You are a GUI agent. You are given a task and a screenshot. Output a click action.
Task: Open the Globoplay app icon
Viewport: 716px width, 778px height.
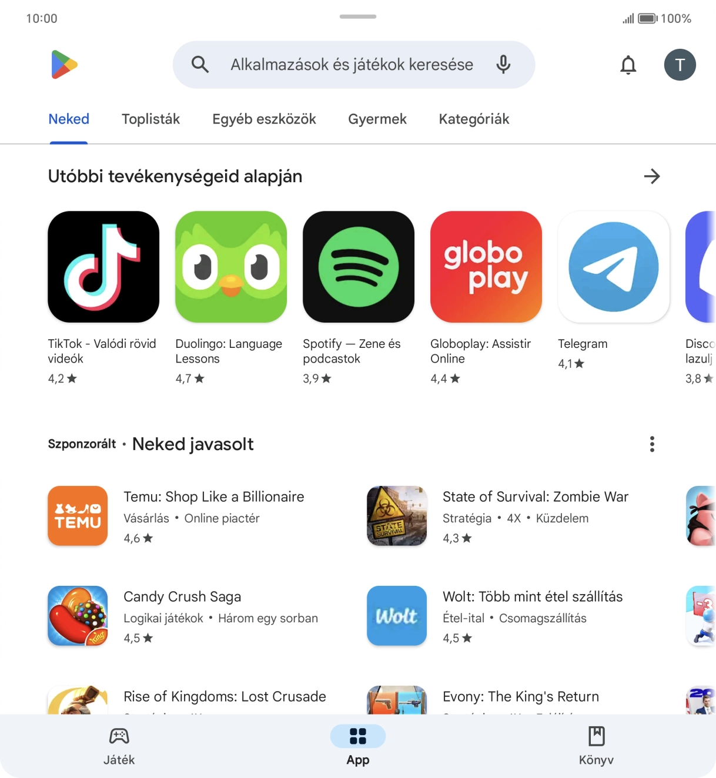tap(486, 267)
